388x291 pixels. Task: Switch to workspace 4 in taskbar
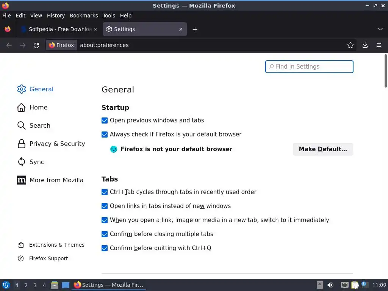[x=44, y=285]
